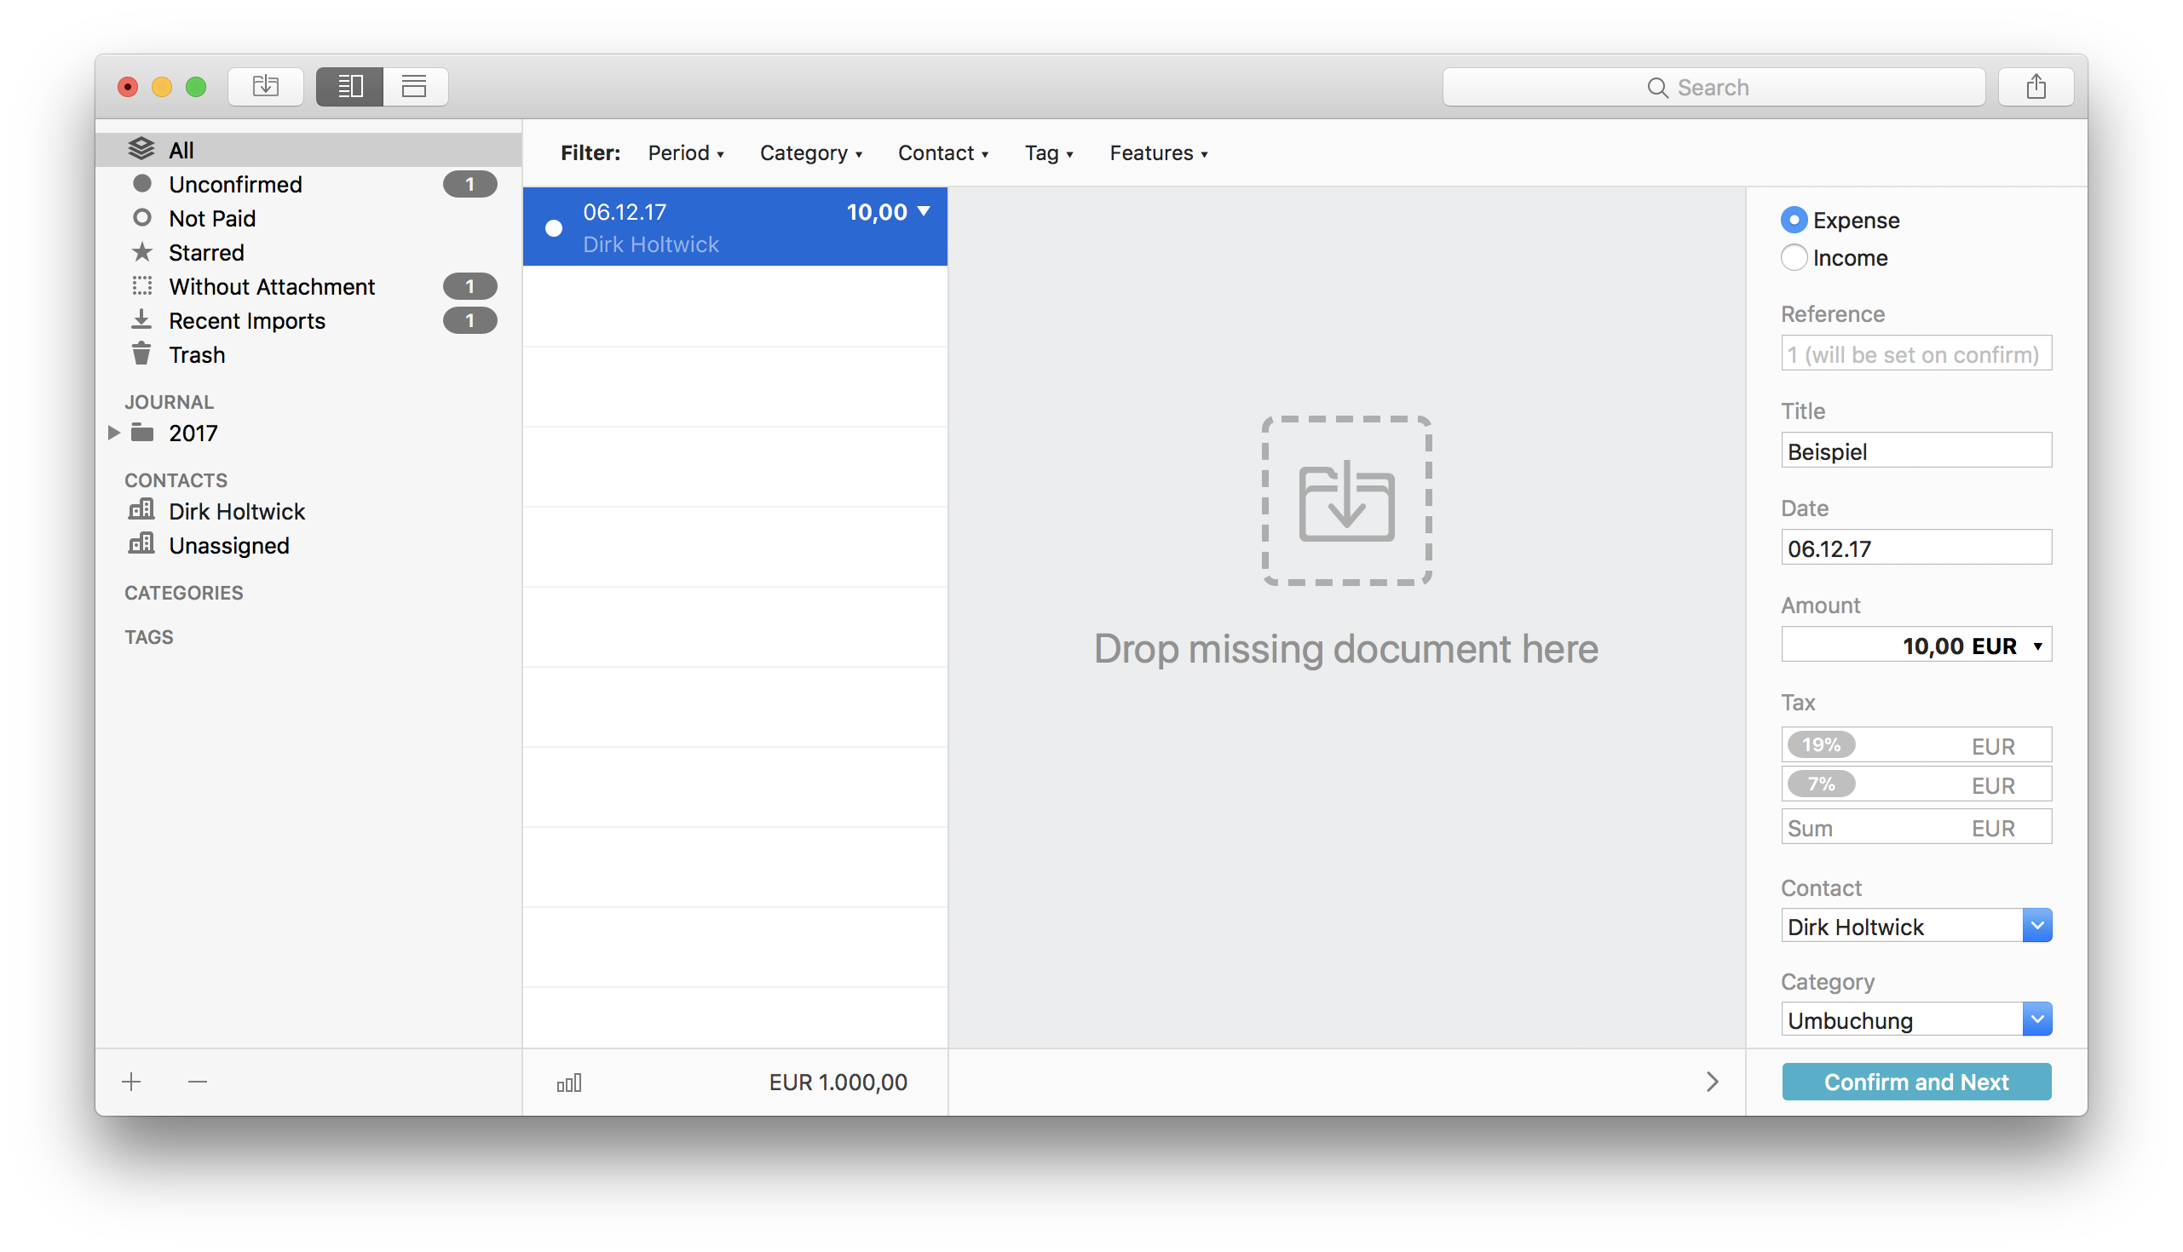The image size is (2183, 1252).
Task: Open the Contact dropdown showing Dirk Holtwick
Action: coord(2036,926)
